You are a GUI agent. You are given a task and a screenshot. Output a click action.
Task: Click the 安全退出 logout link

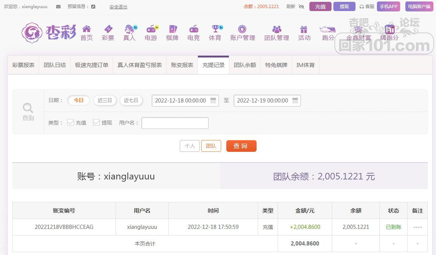click(118, 7)
